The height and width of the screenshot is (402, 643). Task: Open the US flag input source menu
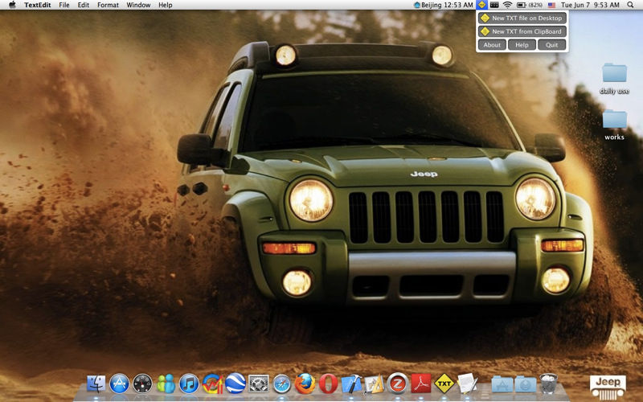tap(551, 5)
